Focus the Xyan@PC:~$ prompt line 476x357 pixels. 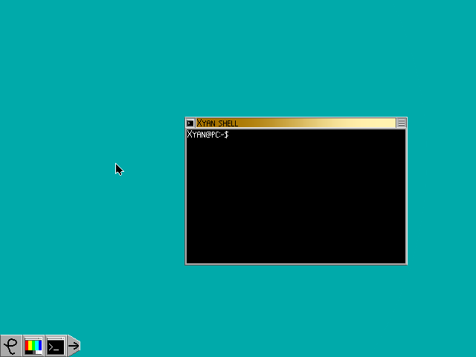pyautogui.click(x=208, y=135)
